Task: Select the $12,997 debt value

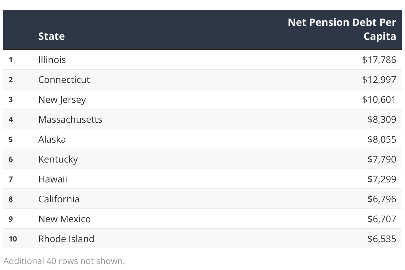Action: (379, 80)
